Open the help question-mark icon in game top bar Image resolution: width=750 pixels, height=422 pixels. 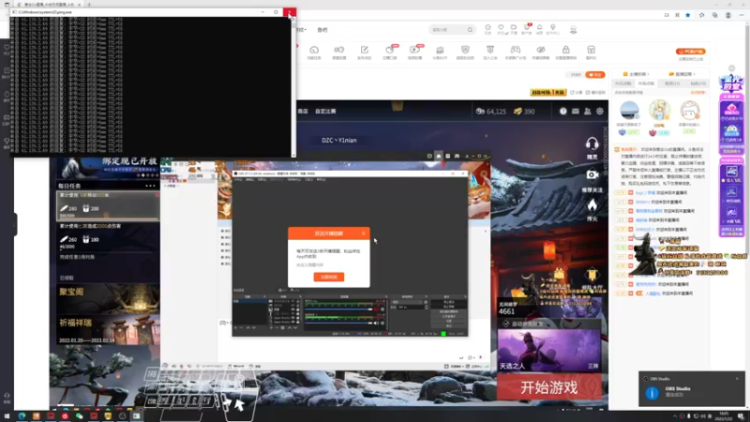tap(563, 111)
